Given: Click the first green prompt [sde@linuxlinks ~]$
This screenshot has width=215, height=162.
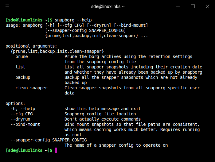Looking at the screenshot, I should [29, 20].
